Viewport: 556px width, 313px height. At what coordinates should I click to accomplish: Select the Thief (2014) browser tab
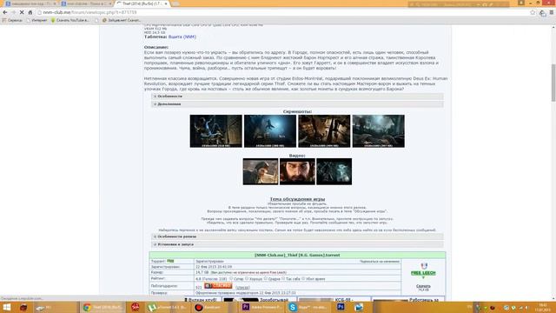[x=141, y=3]
